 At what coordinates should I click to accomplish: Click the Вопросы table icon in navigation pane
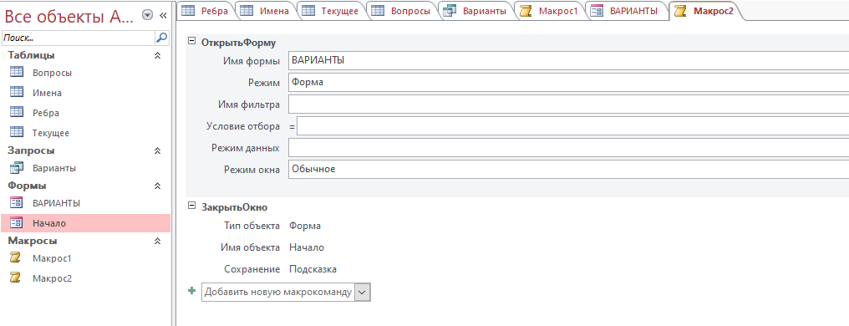tap(17, 72)
